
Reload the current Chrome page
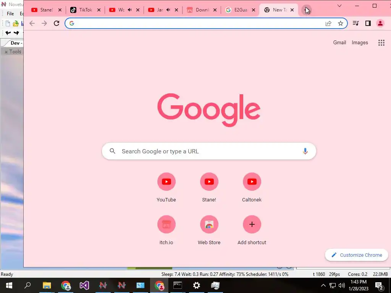point(57,23)
